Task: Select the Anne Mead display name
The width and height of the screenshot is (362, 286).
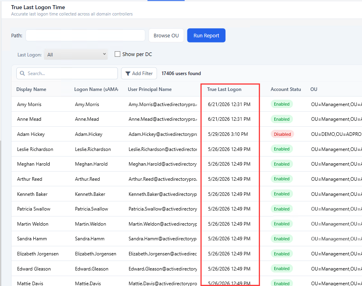Action: pos(29,119)
